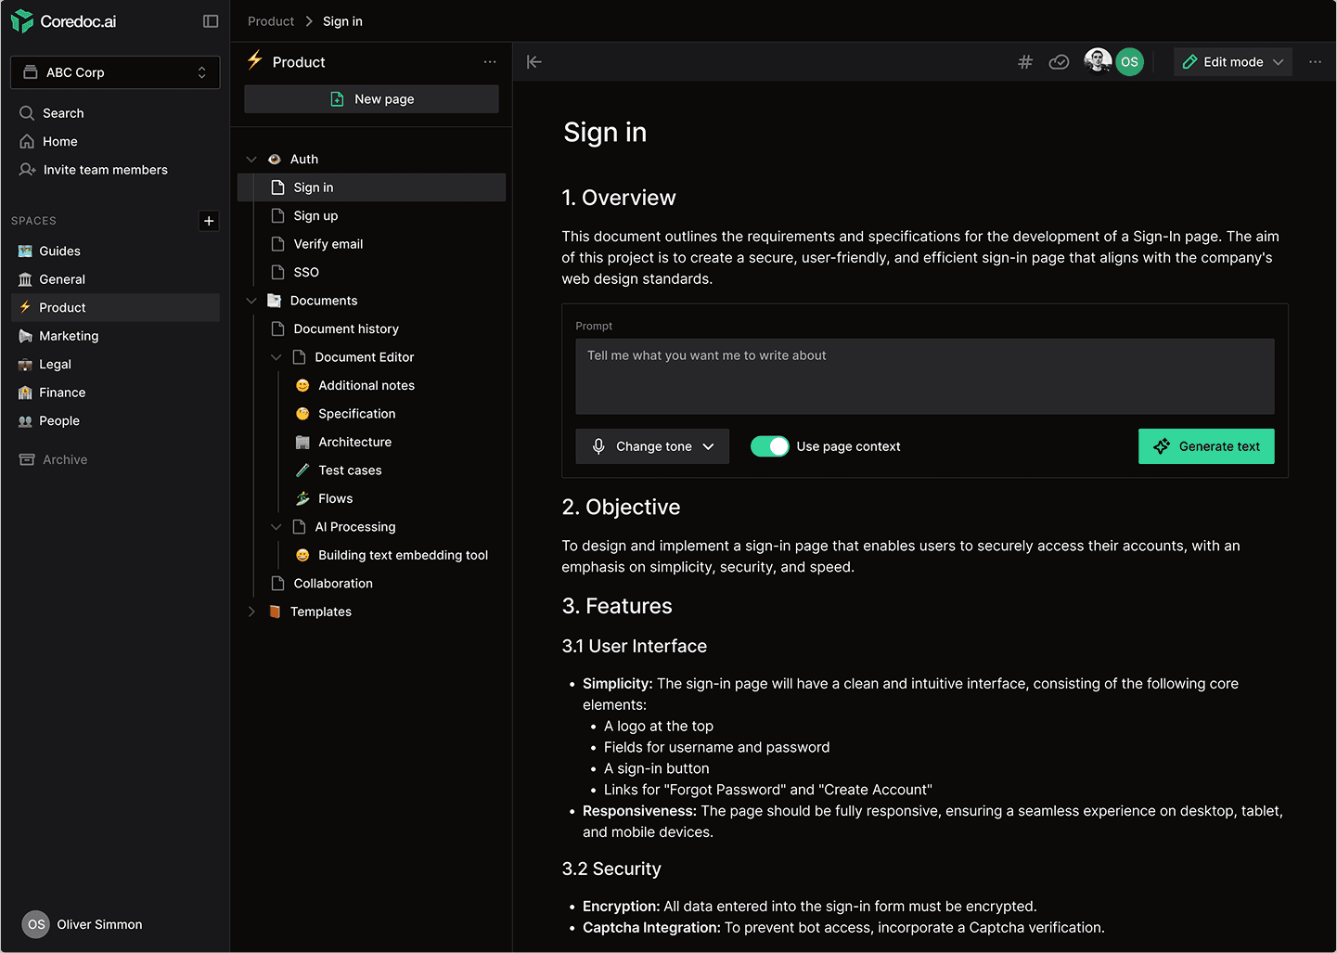Click the Test cases pencil icon
This screenshot has height=953, width=1337.
302,470
